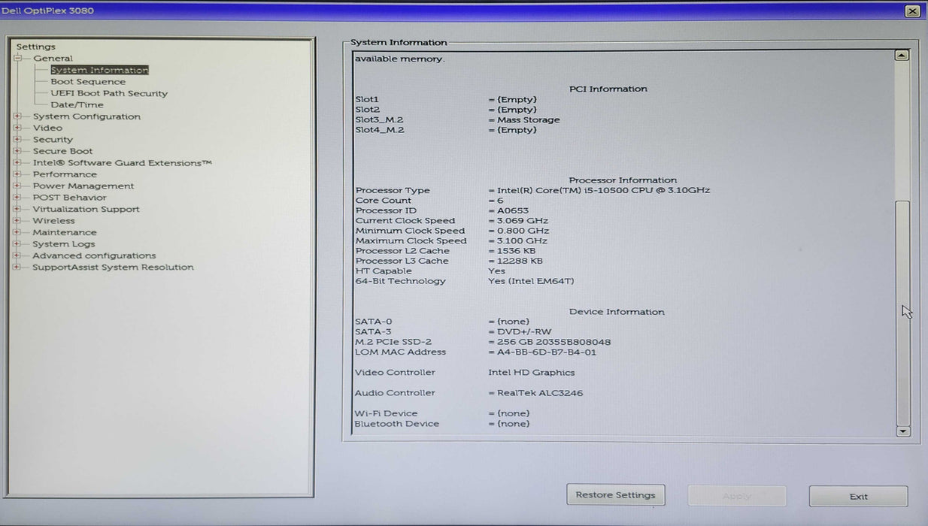Click the Intel HD Graphics value
928x526 pixels.
click(x=531, y=373)
